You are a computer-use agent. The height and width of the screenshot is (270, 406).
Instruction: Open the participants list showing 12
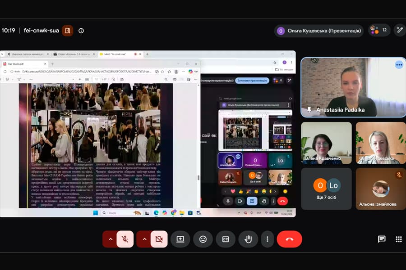(379, 30)
